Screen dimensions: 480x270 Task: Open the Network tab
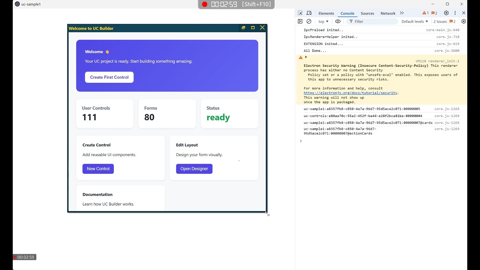coord(388,13)
